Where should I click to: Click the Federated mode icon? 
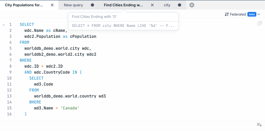[227, 14]
